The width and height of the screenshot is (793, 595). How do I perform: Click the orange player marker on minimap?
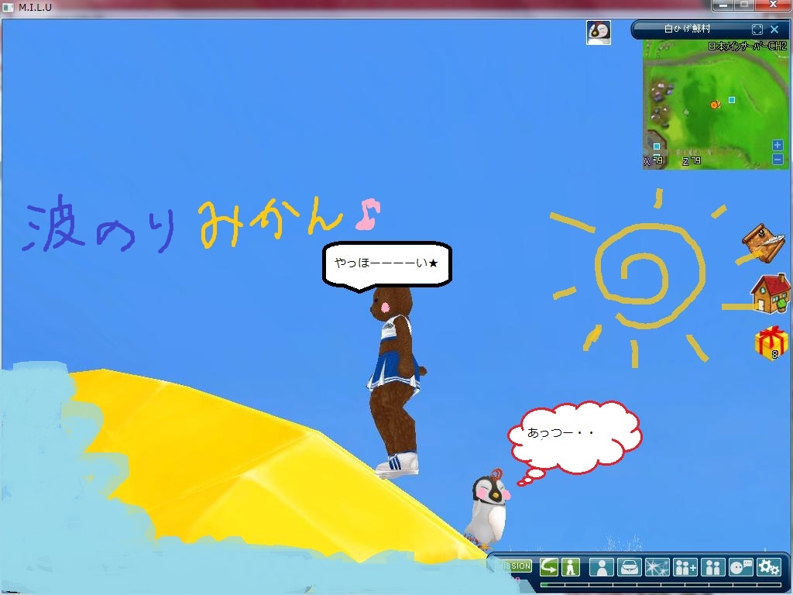[716, 104]
